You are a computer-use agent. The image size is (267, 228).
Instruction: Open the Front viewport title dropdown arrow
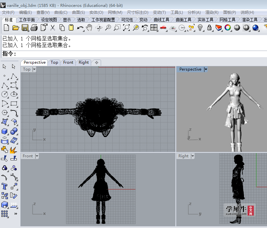click(x=37, y=156)
